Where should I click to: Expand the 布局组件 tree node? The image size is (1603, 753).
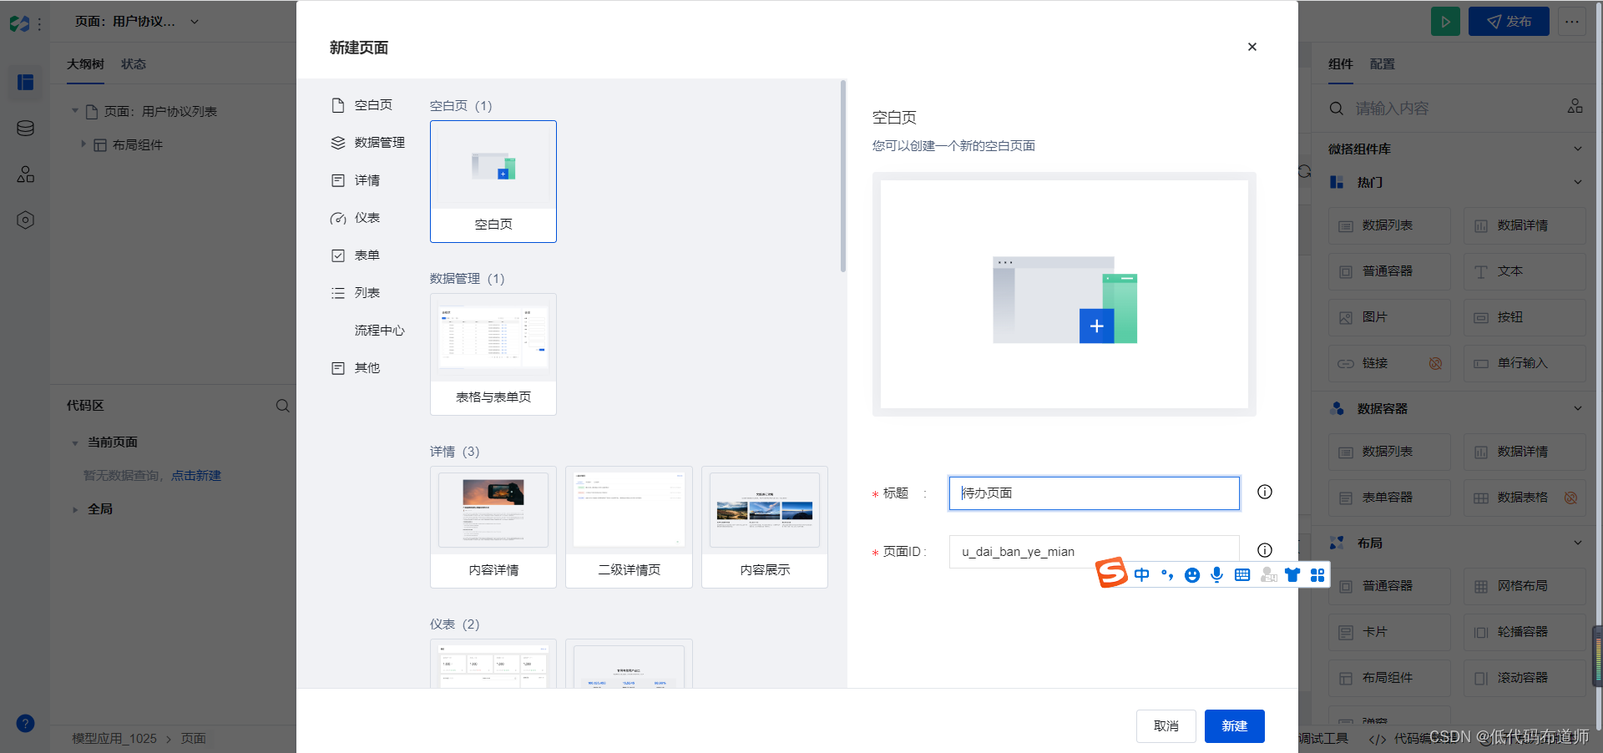click(83, 144)
